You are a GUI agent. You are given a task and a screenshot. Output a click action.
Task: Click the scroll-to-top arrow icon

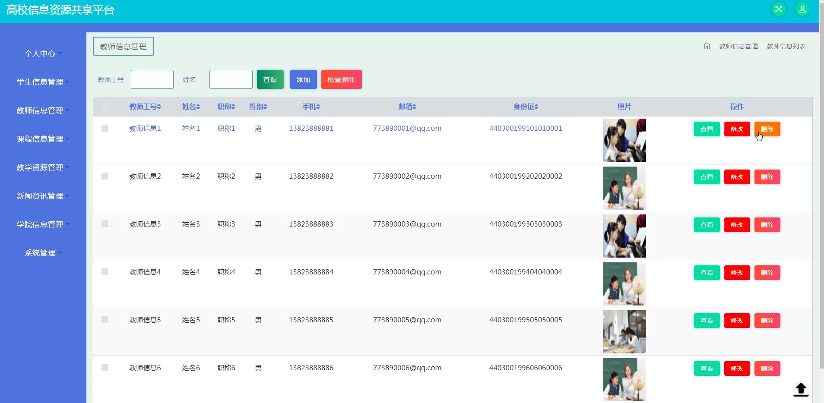pyautogui.click(x=801, y=389)
